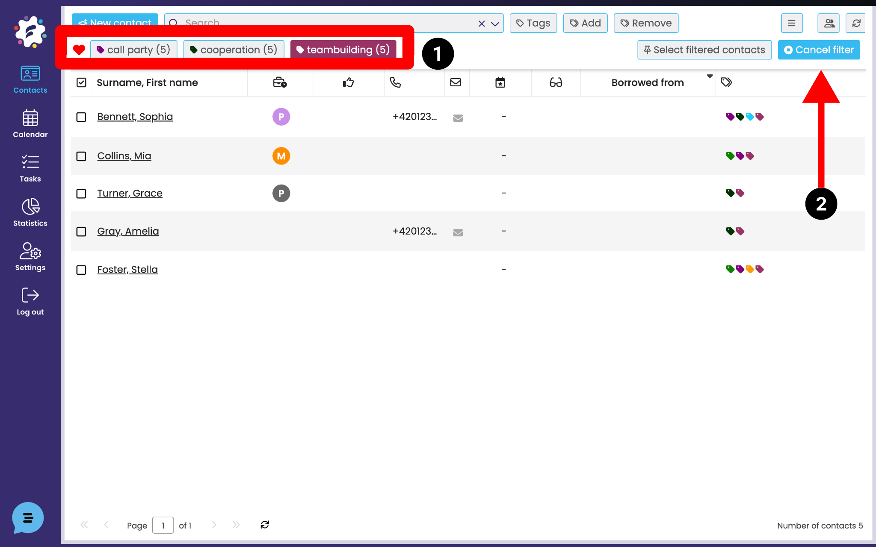Viewport: 876px width, 547px height.
Task: Click the red heart favorites filter
Action: (79, 50)
